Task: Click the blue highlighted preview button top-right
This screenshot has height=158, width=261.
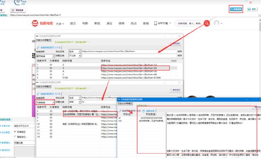Action: pos(236,9)
